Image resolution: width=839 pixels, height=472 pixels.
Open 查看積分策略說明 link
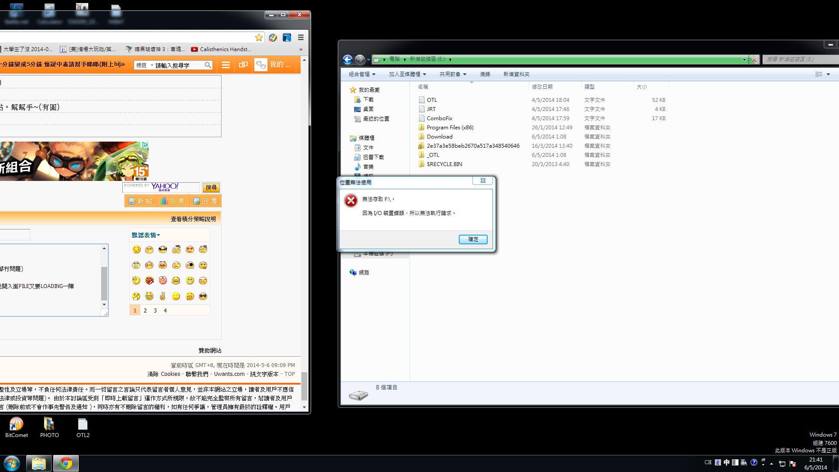click(193, 219)
